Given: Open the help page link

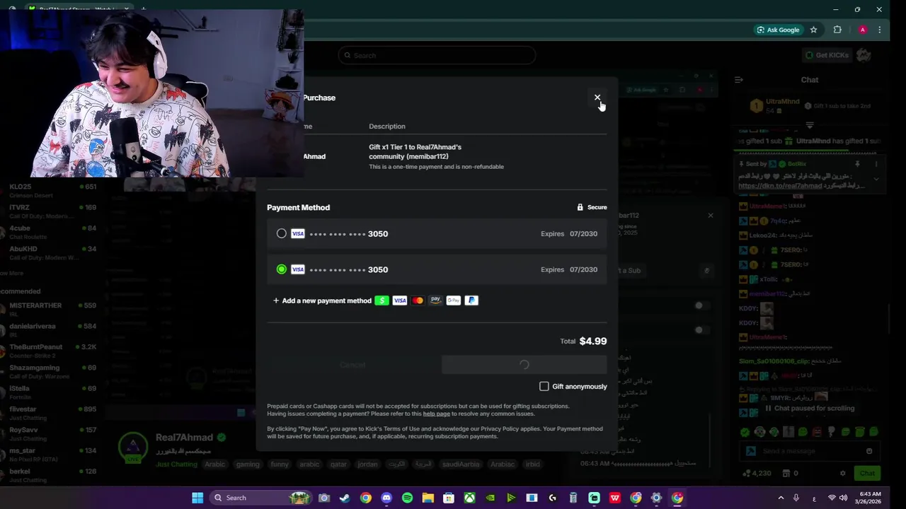Looking at the screenshot, I should click(x=436, y=414).
